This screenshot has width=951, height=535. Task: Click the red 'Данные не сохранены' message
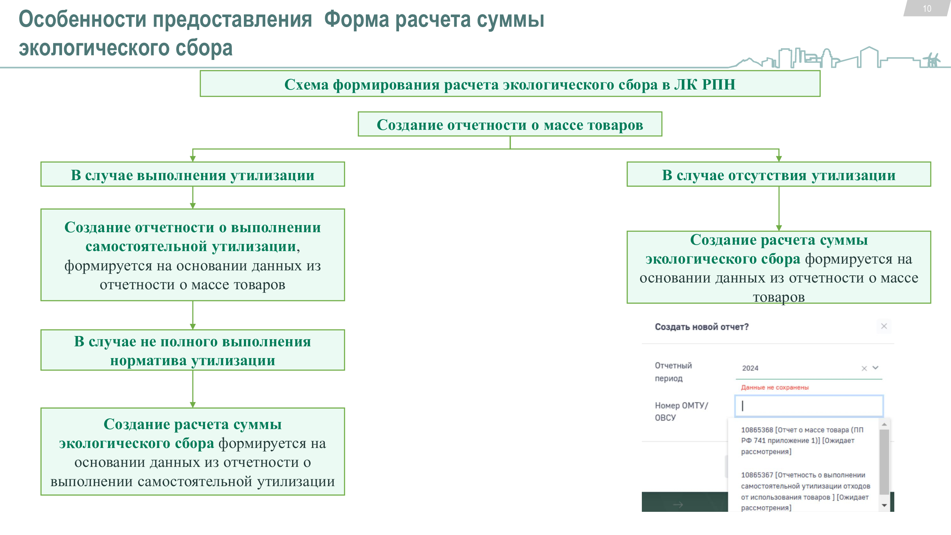click(x=774, y=387)
